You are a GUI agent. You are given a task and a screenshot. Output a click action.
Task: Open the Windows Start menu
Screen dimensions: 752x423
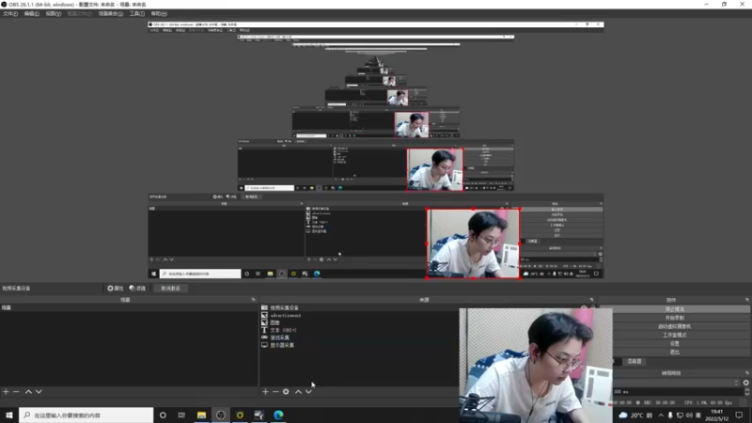point(9,415)
